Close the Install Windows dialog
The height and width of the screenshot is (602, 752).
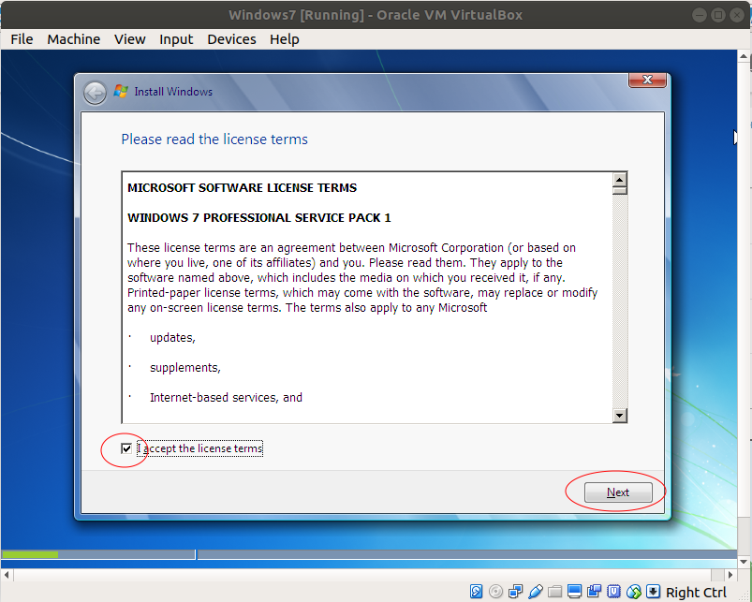pyautogui.click(x=647, y=80)
